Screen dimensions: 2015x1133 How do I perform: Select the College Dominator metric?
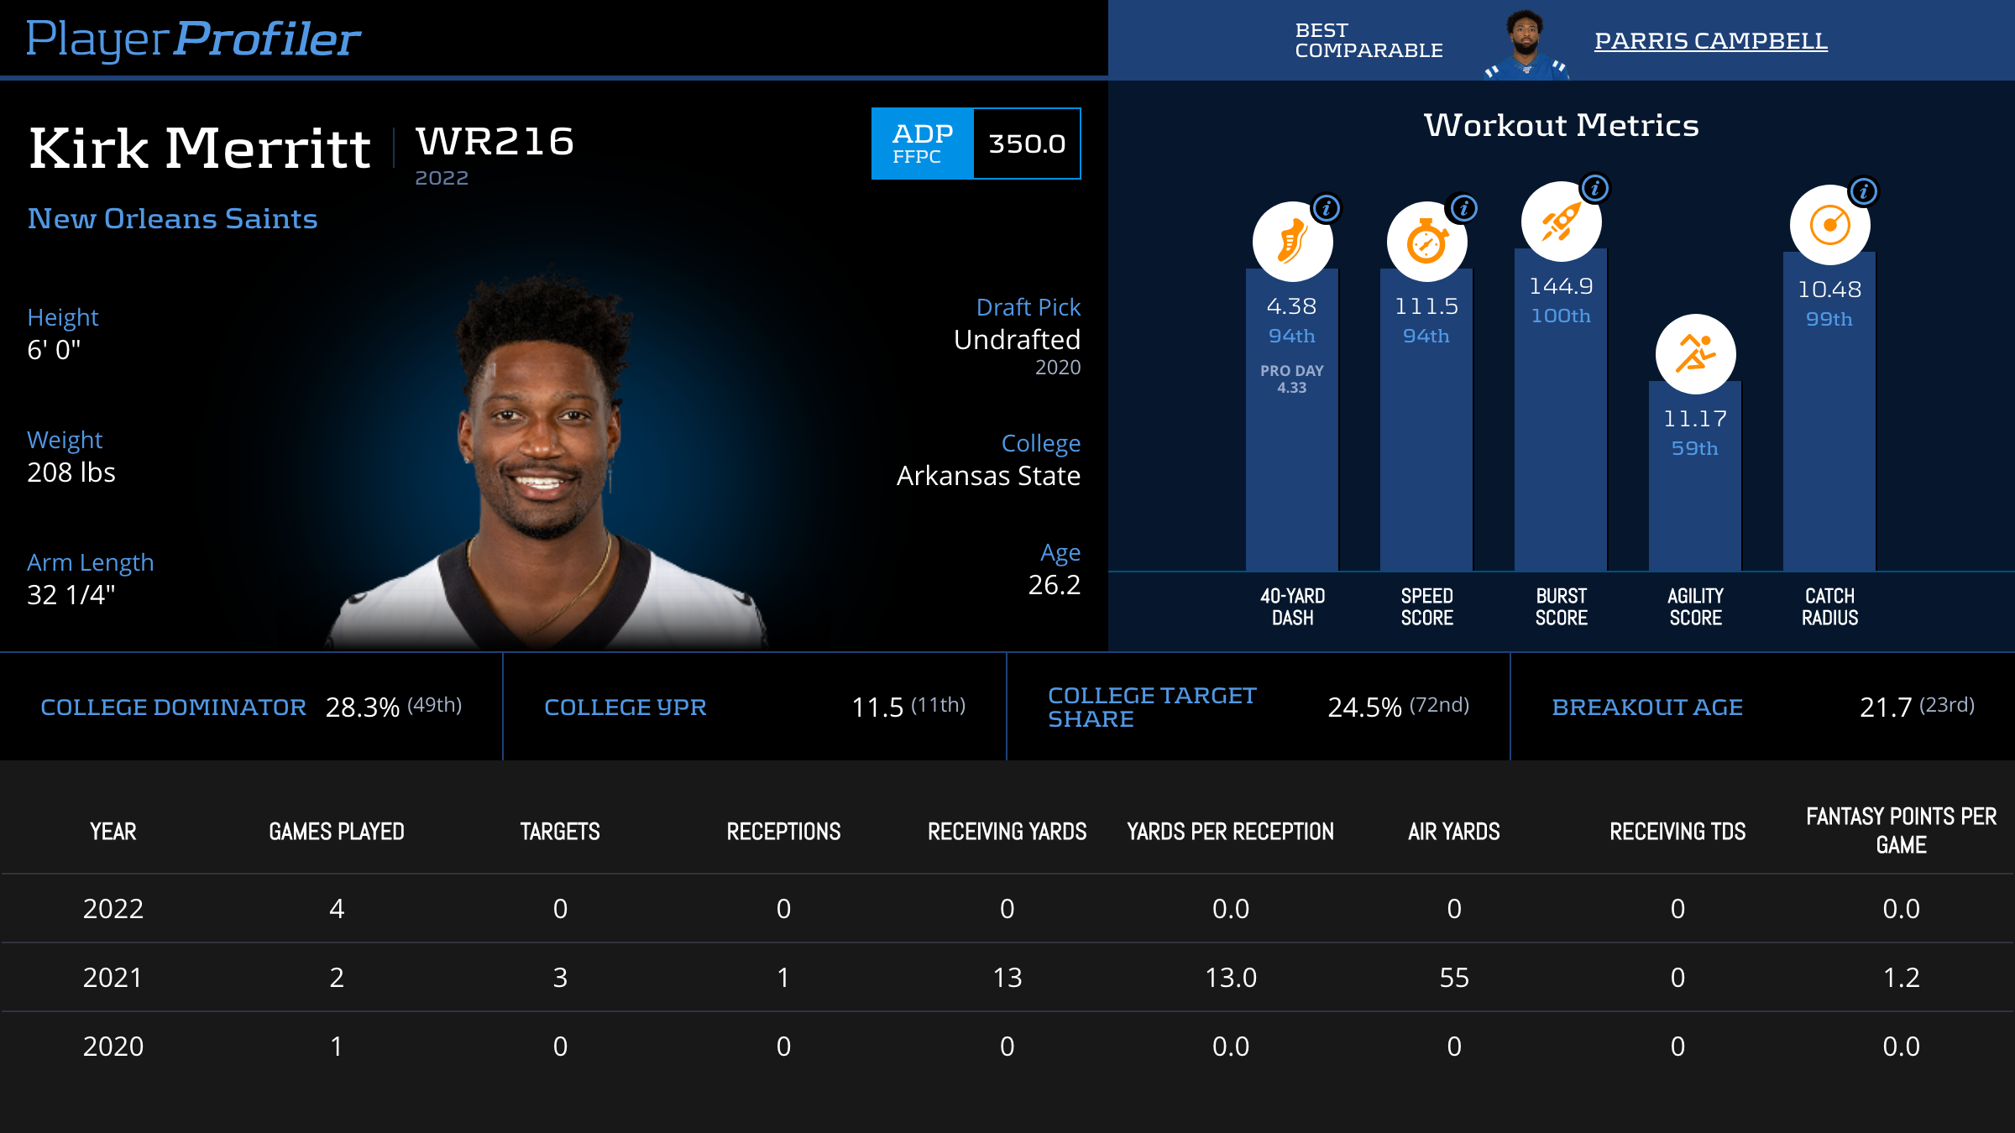173,707
